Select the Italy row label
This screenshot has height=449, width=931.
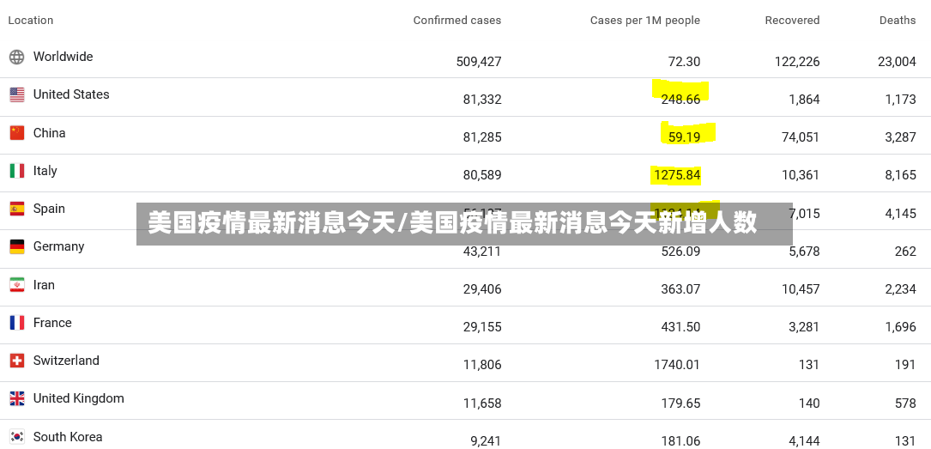point(45,171)
